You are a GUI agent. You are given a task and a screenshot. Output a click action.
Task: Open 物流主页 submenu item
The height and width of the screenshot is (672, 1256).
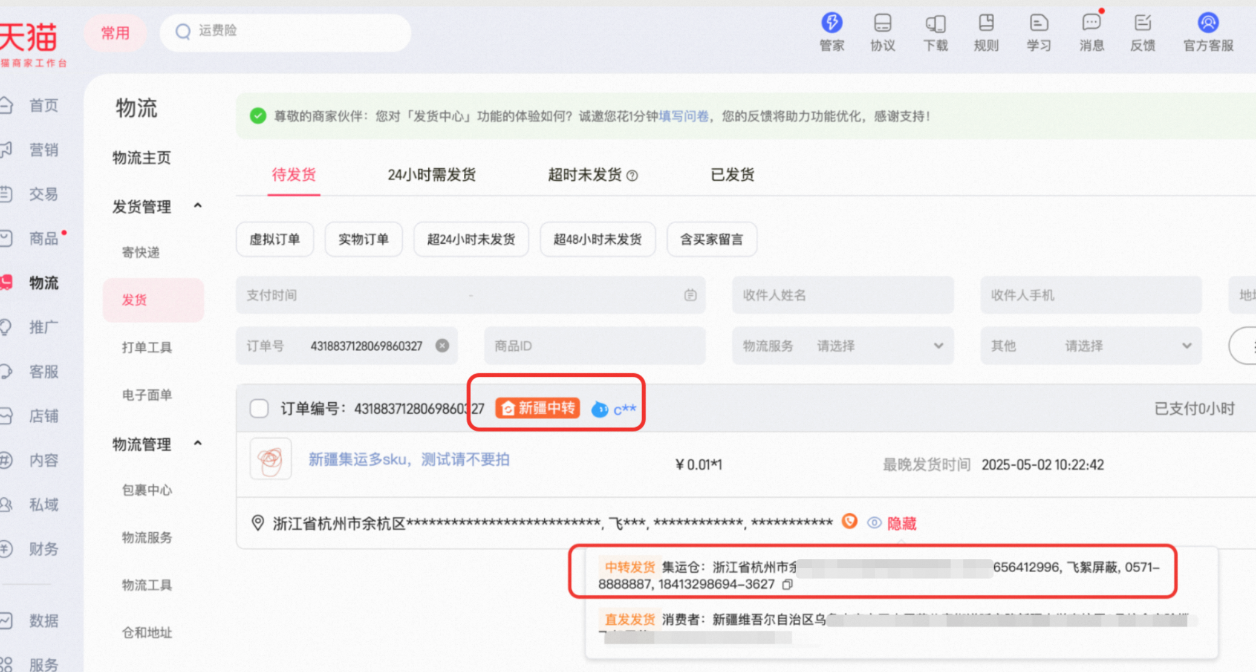click(142, 158)
